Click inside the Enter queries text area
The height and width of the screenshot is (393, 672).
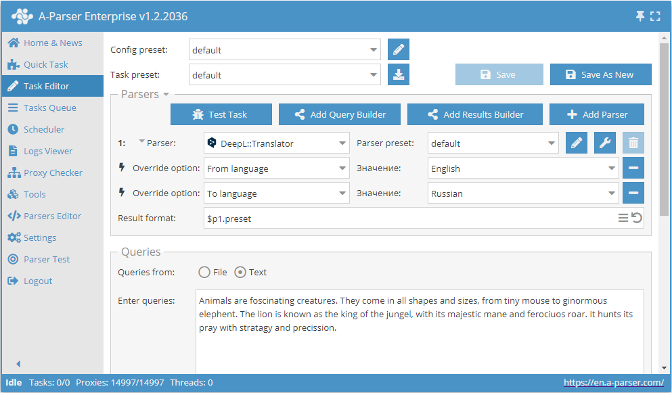coord(420,338)
